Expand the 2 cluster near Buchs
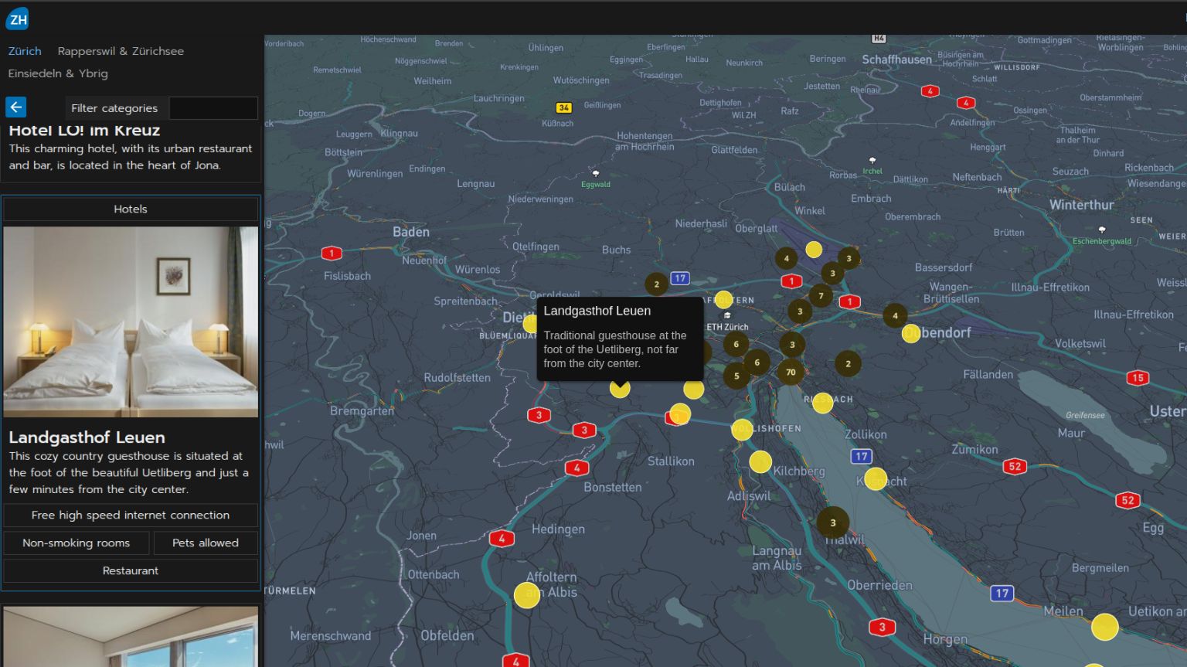Image resolution: width=1187 pixels, height=667 pixels. coord(656,284)
